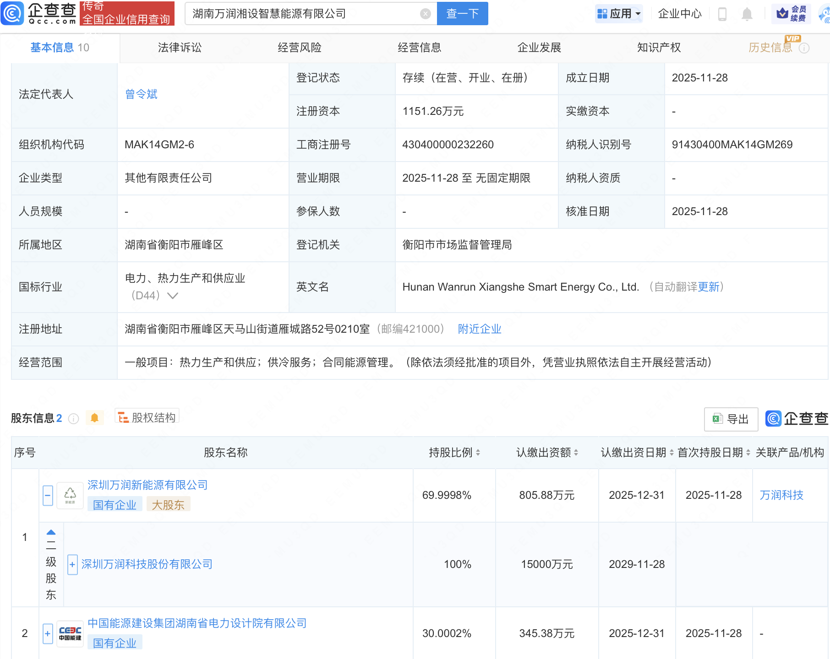830x659 pixels.
Task: Expand the 中国能源建设集团 shareholder row
Action: (48, 633)
